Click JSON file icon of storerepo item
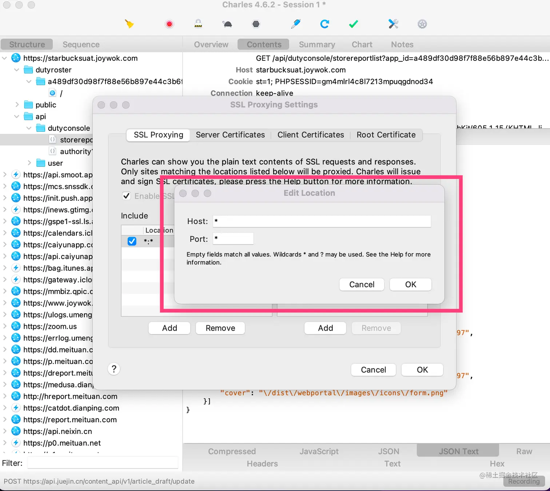This screenshot has height=491, width=550. pos(53,140)
